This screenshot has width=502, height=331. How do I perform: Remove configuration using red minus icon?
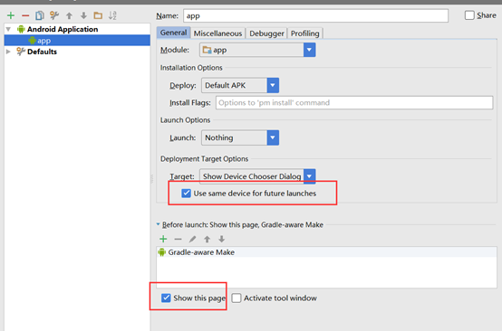pos(25,15)
